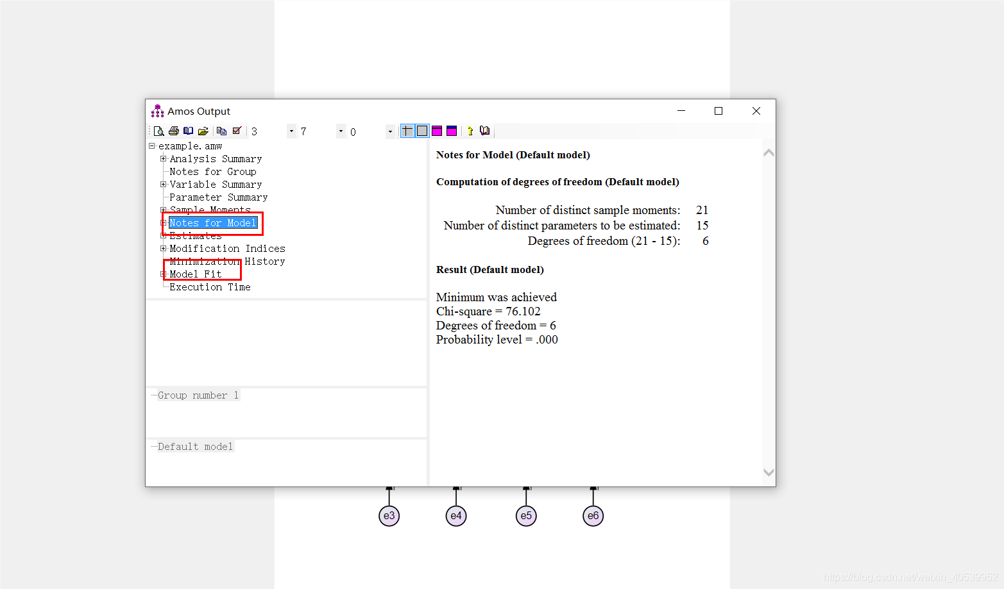Image resolution: width=1004 pixels, height=589 pixels.
Task: Click the blue open-book icon
Action: click(189, 131)
